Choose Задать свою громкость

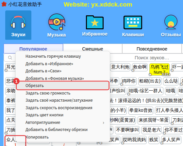pyautogui.click(x=63, y=93)
